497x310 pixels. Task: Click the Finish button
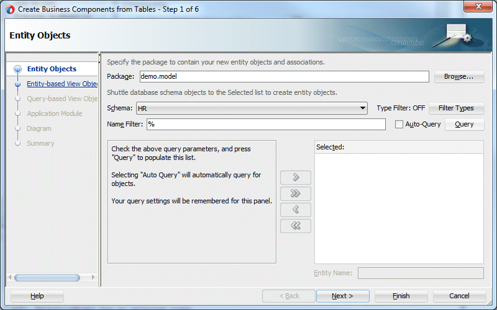(x=401, y=296)
